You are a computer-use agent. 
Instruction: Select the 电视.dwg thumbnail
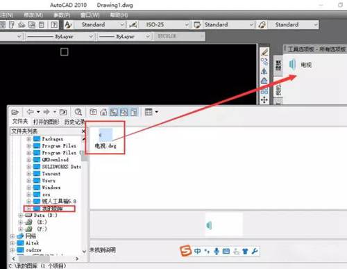(x=105, y=138)
